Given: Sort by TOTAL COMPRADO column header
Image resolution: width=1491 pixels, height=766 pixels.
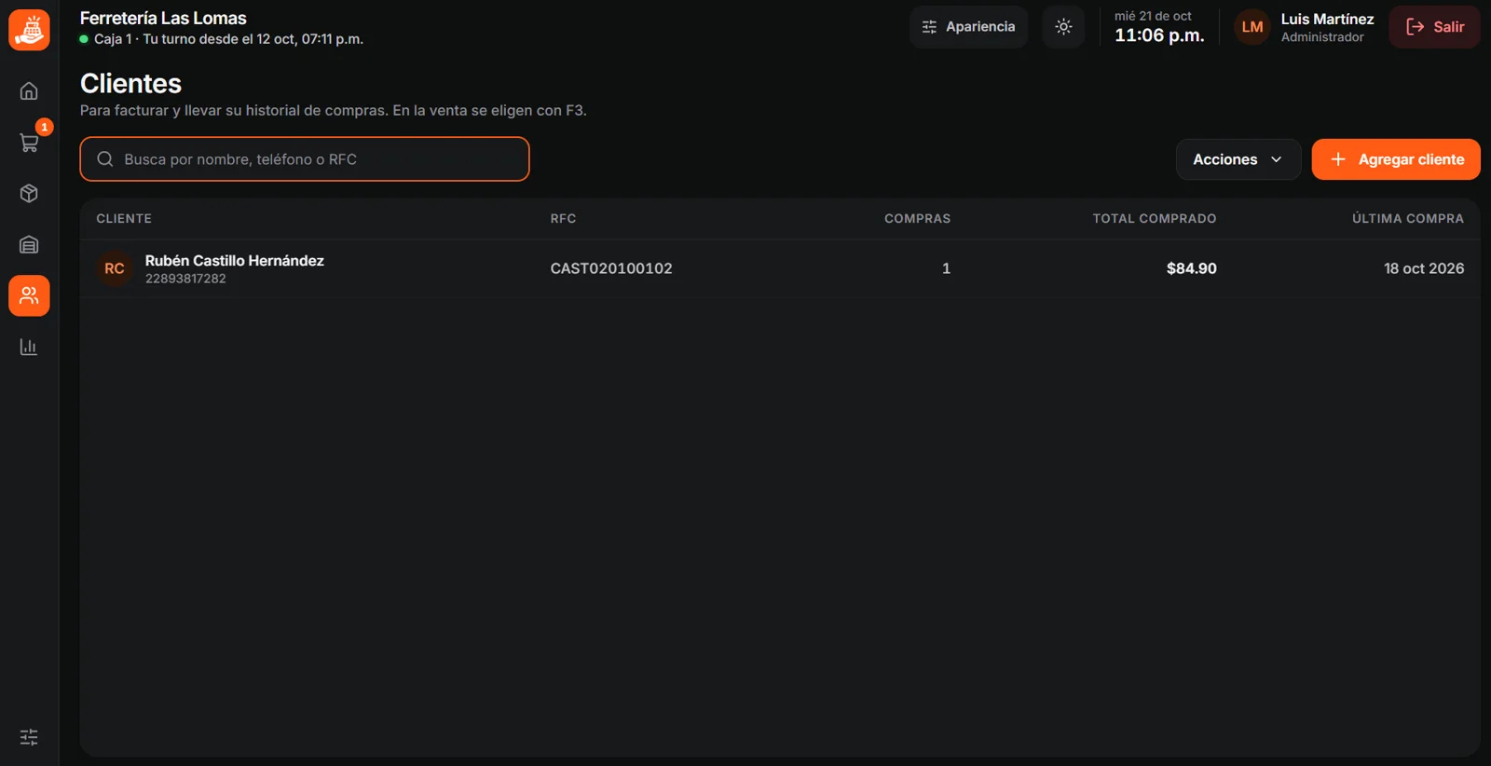Looking at the screenshot, I should pyautogui.click(x=1155, y=219).
